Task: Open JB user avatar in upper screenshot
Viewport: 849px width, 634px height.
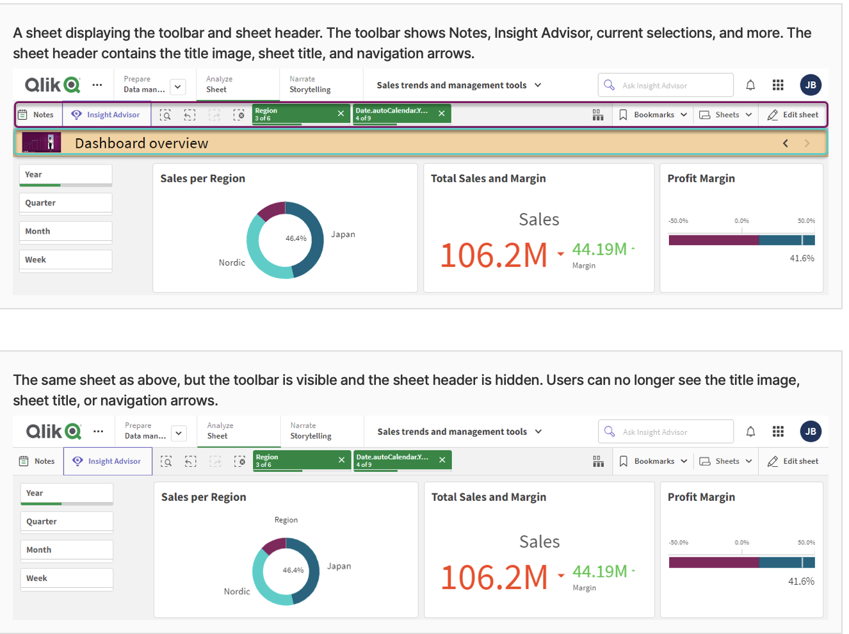Action: tap(811, 85)
